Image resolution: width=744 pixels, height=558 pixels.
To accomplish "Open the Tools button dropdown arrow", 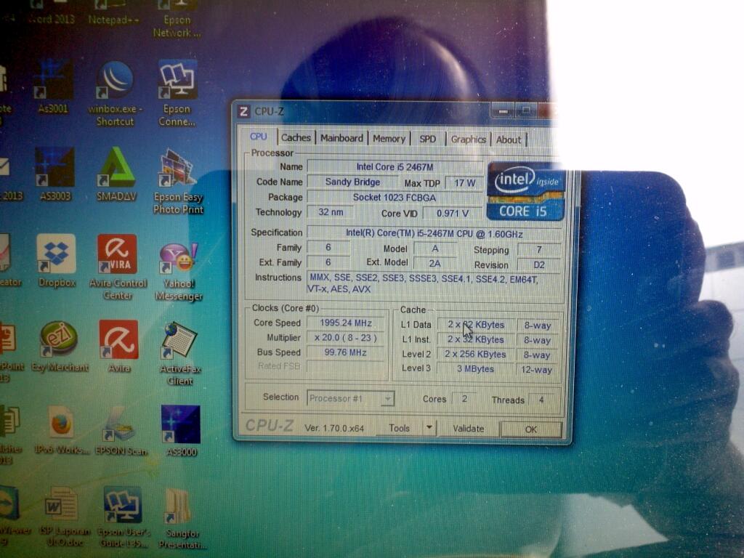I will coord(429,428).
